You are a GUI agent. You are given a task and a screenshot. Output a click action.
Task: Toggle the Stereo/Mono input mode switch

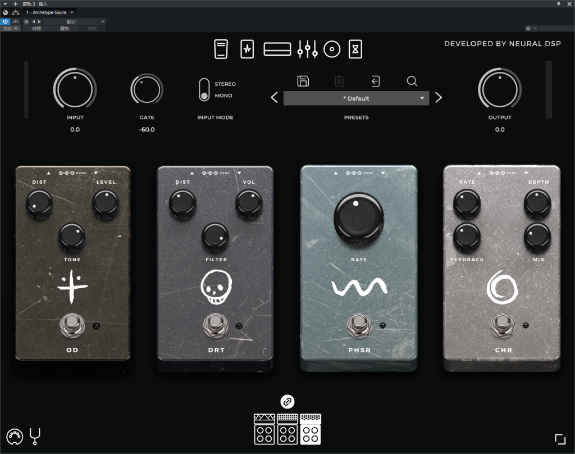tap(204, 89)
